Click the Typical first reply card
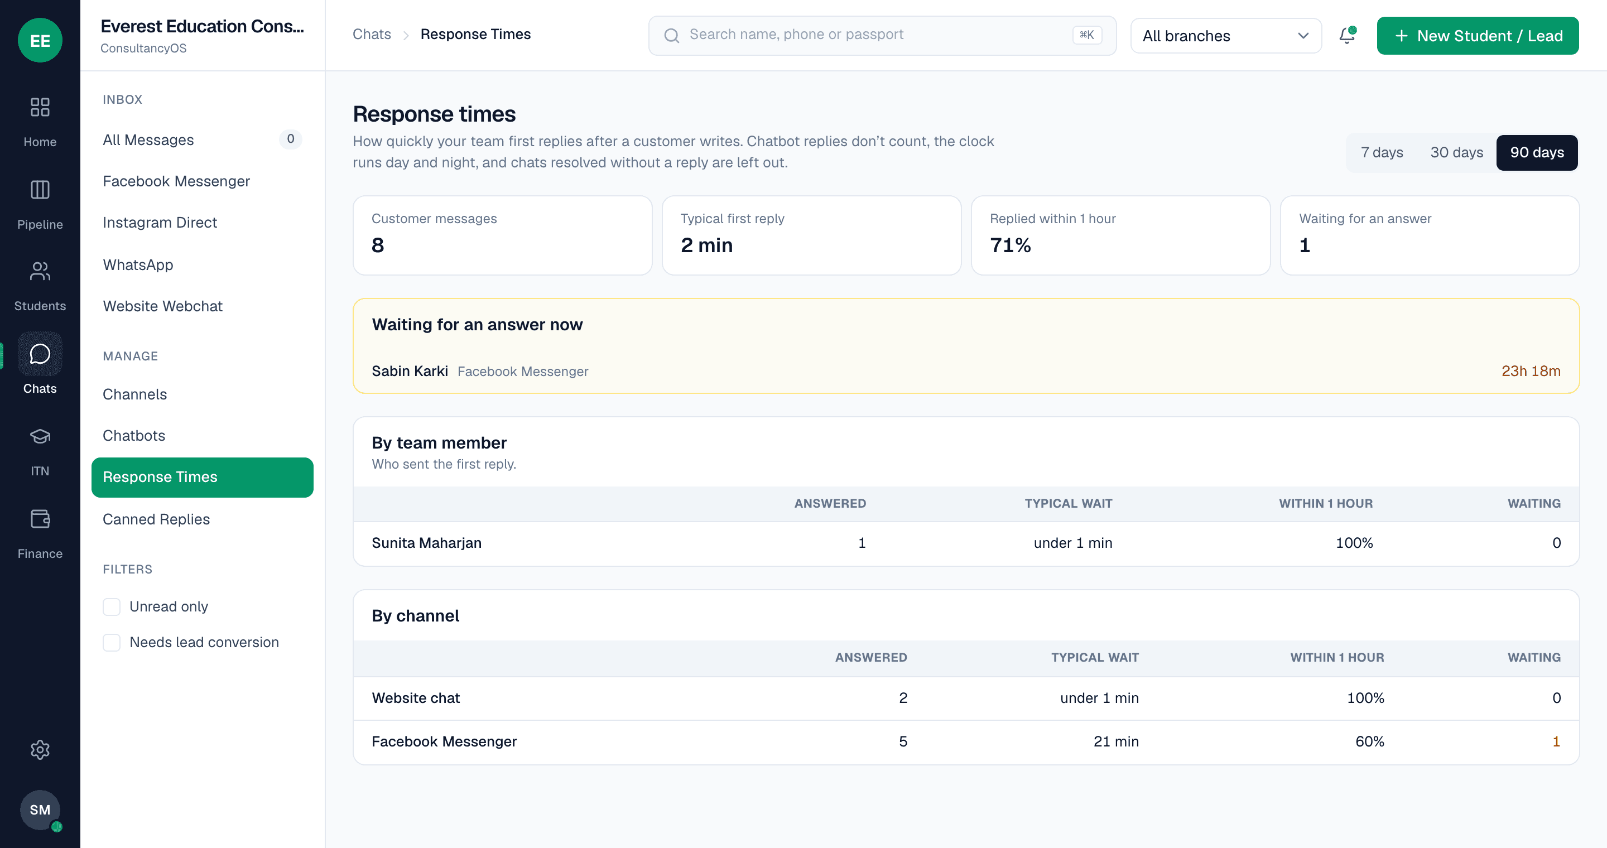 [x=811, y=235]
